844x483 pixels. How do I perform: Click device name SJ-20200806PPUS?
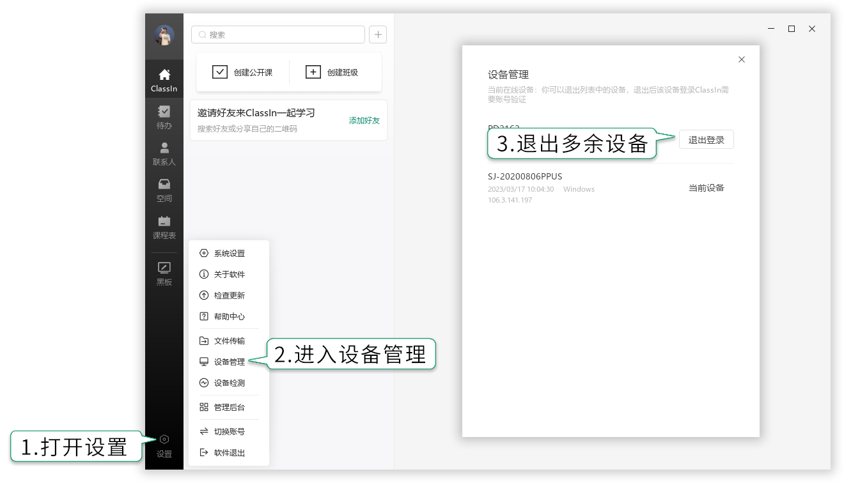click(x=525, y=176)
